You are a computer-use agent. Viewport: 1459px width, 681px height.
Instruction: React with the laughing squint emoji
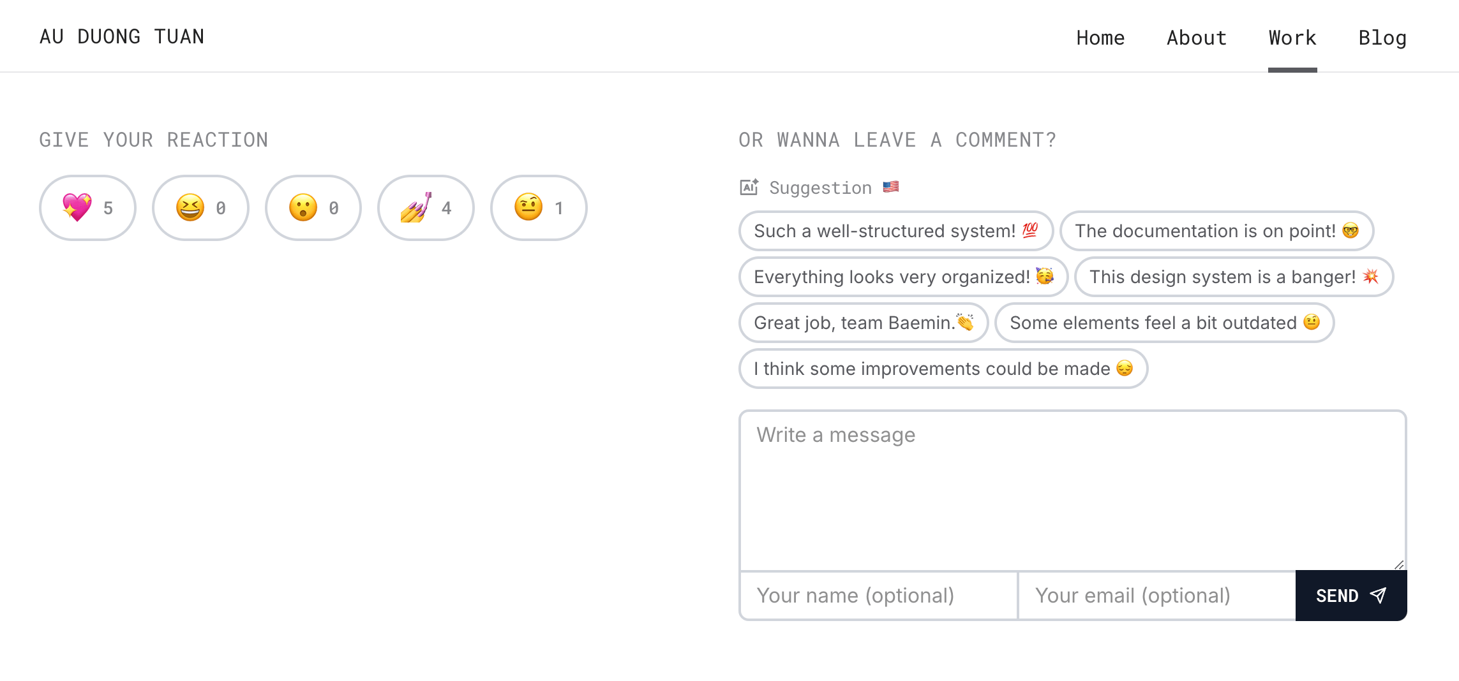(x=200, y=208)
